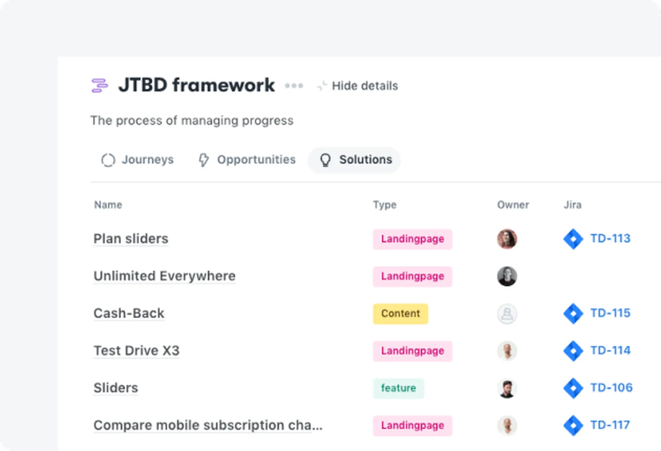
Task: Click the Jira diamond icon beside TD-113
Action: (573, 239)
